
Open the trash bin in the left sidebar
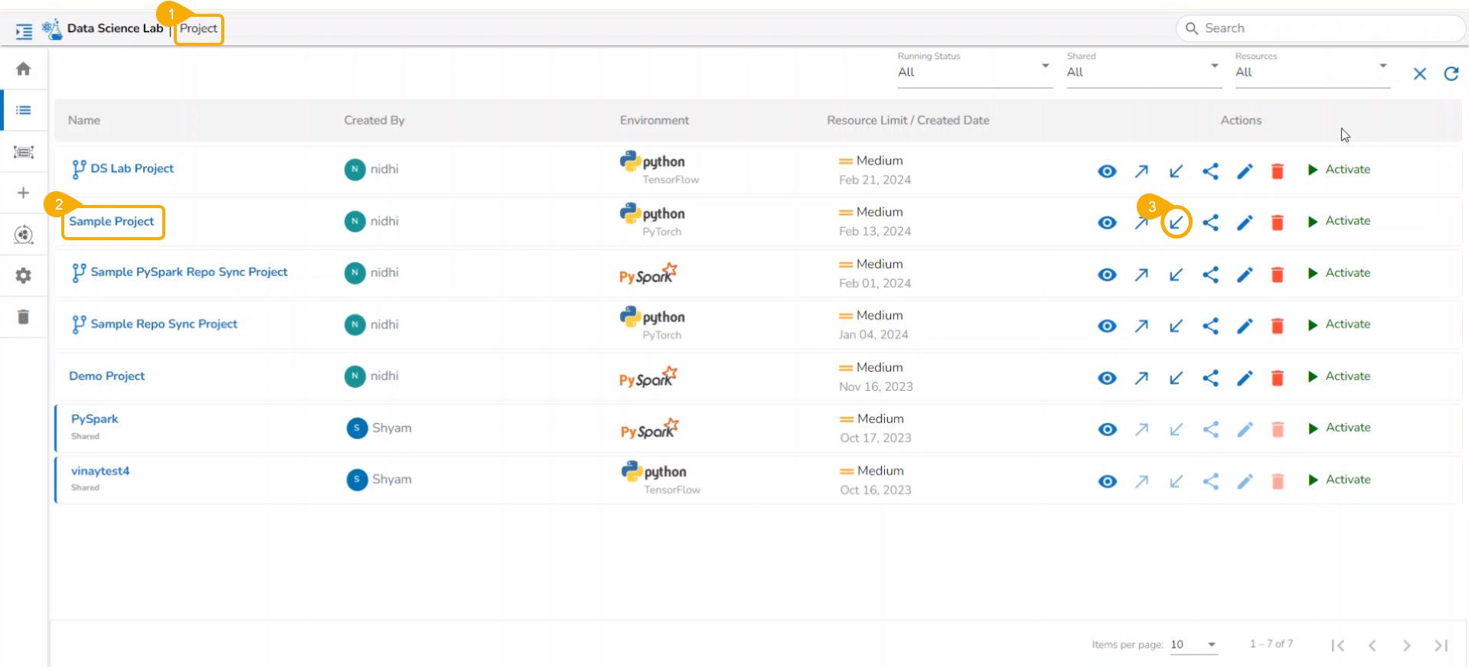click(24, 317)
